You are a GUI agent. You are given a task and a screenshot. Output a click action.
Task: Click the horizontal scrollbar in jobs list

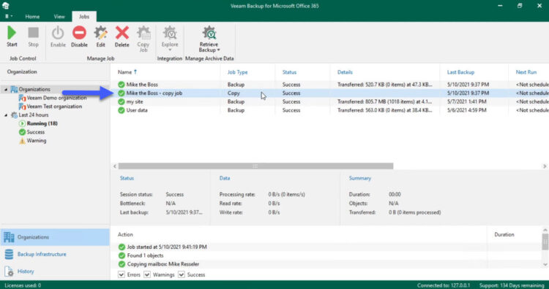tap(255, 166)
